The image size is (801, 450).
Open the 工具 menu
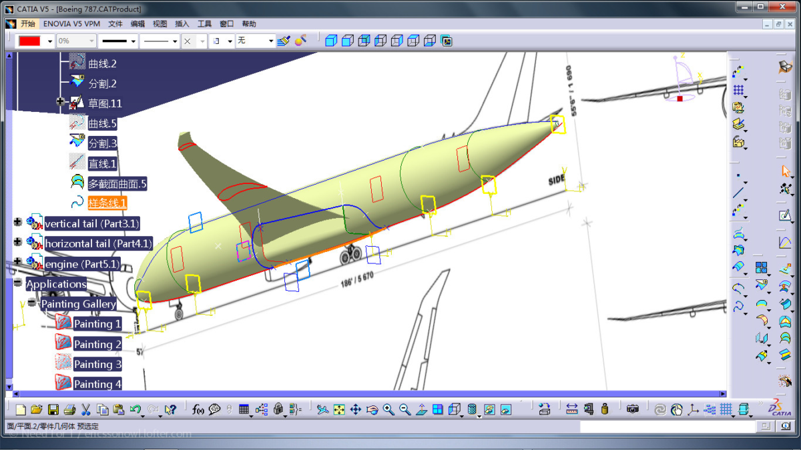click(x=204, y=24)
